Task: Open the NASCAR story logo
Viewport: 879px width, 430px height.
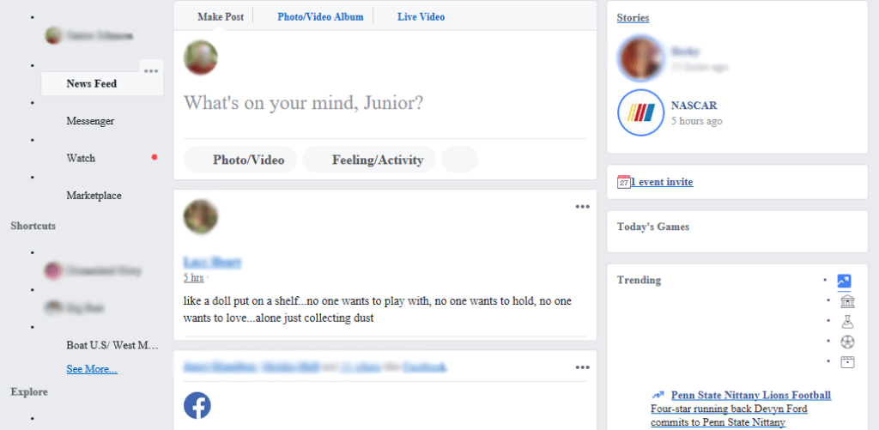Action: [x=640, y=112]
